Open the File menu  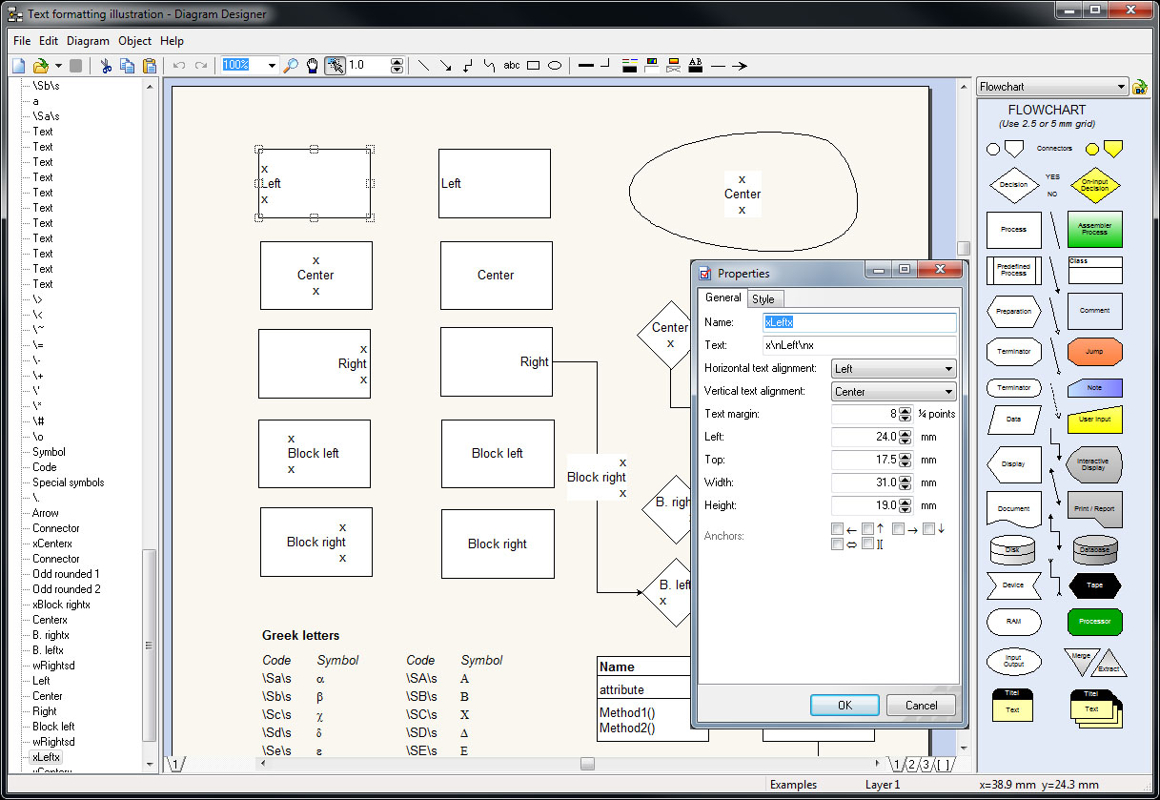(x=22, y=41)
